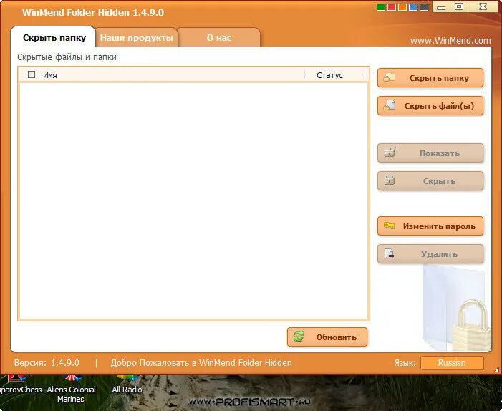Click the Версия: 1.4.9.0 status text
The height and width of the screenshot is (411, 502).
pos(47,362)
